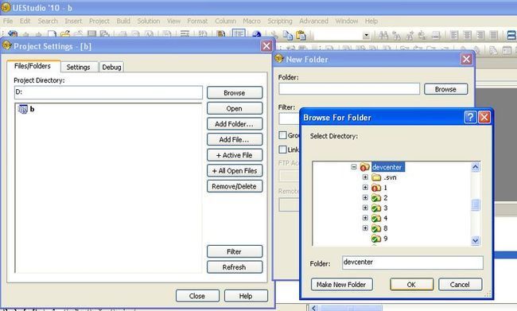Expand folder 3 in directory tree
Viewport: 517px width, 311px height.
[x=365, y=208]
